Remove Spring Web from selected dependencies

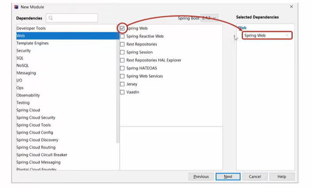coord(287,35)
